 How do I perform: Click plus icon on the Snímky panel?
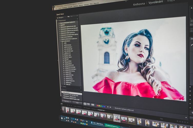pyautogui.click(x=81, y=88)
